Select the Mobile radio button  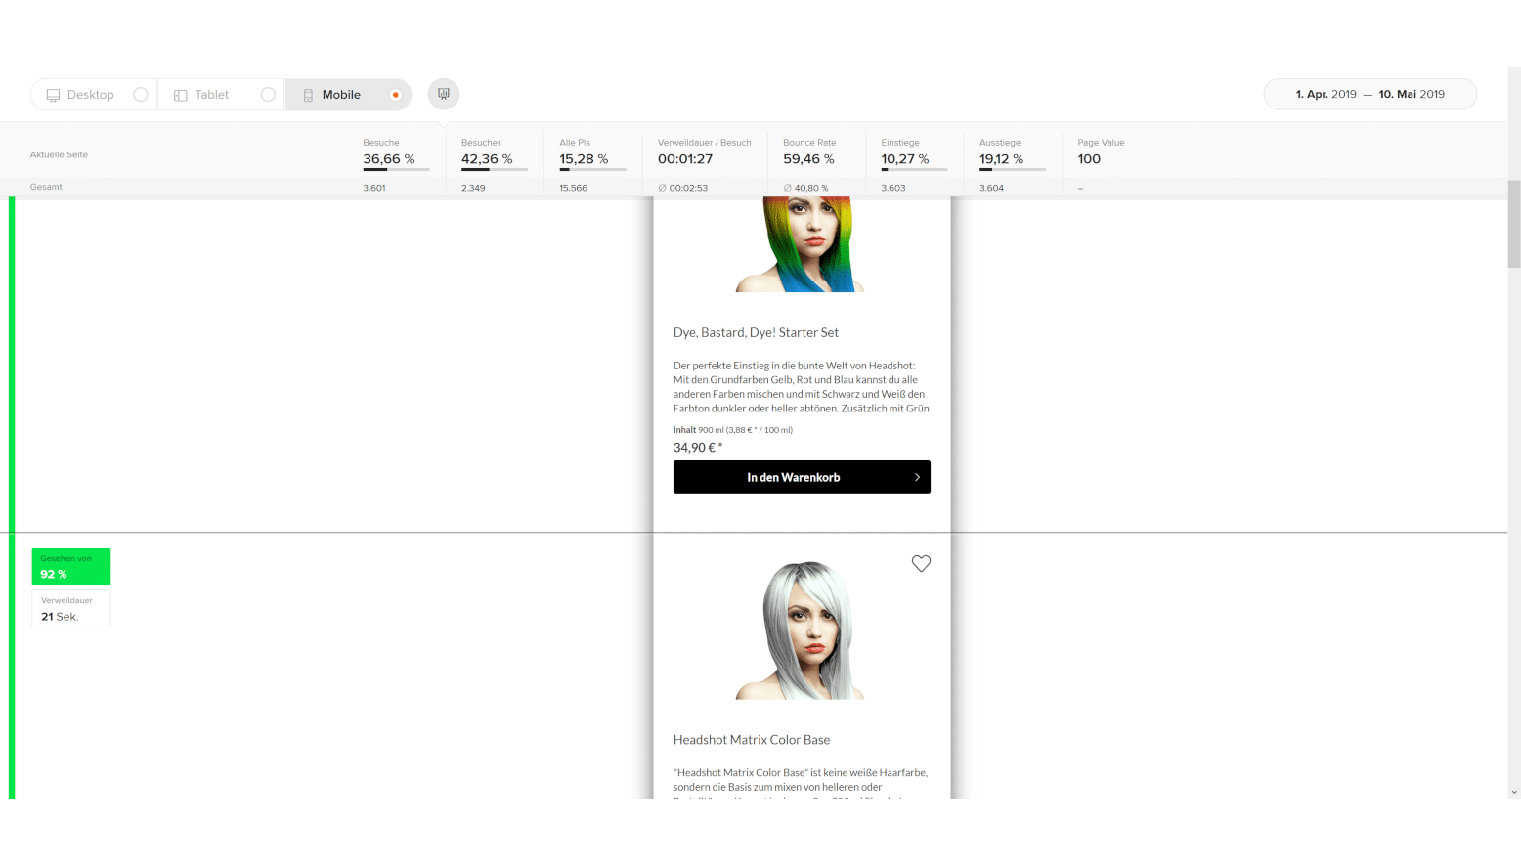(x=396, y=95)
